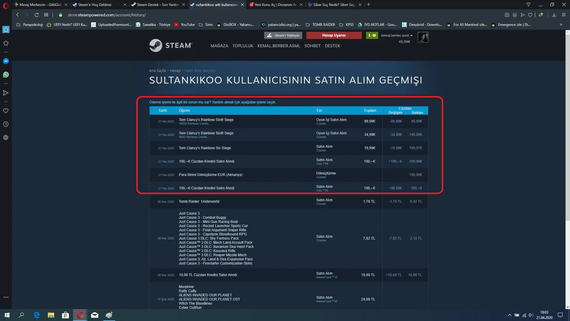The width and height of the screenshot is (570, 321).
Task: Send page via the My Flow arrow icon
Action: (522, 15)
